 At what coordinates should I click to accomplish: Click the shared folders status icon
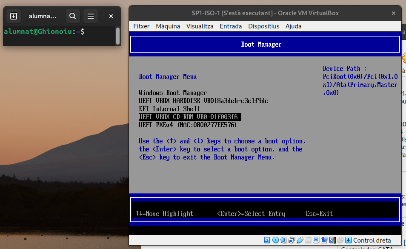tap(308, 241)
